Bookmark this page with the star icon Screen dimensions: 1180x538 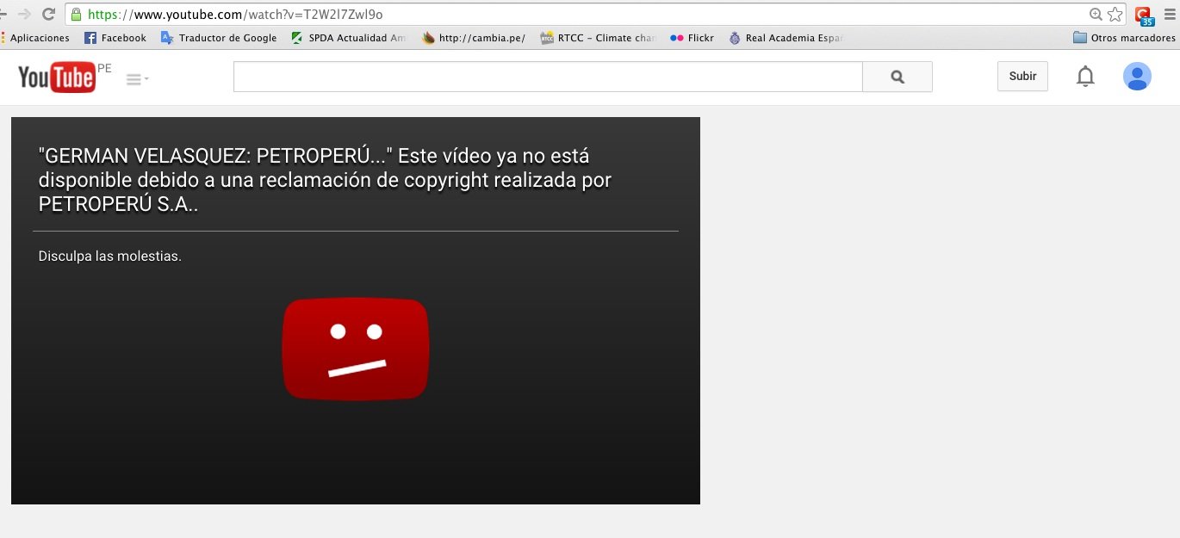[1115, 14]
